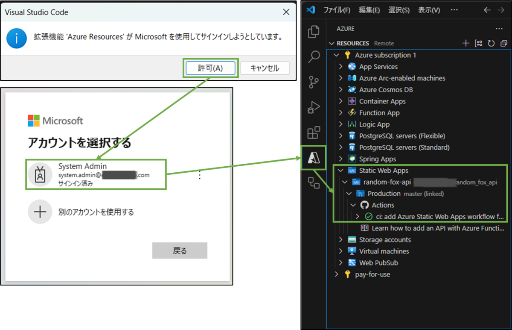Open the Extensions view icon
The width and height of the screenshot is (512, 330).
pos(314,133)
